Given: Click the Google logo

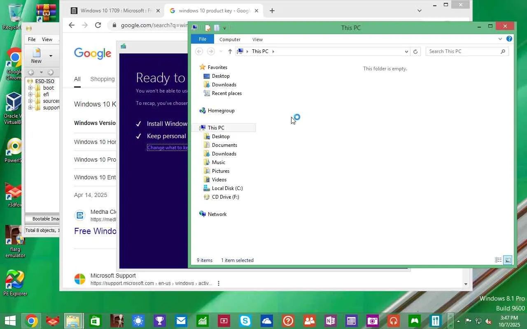Looking at the screenshot, I should pyautogui.click(x=93, y=53).
